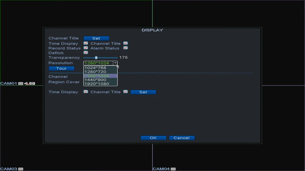Click the DISPLAY dialog title
The width and height of the screenshot is (305, 171).
[x=152, y=30]
